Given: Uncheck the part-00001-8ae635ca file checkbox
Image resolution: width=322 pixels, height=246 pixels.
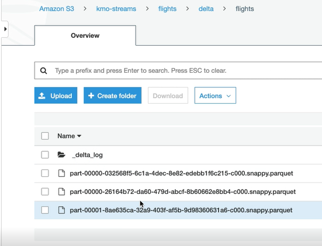Looking at the screenshot, I should pyautogui.click(x=45, y=210).
